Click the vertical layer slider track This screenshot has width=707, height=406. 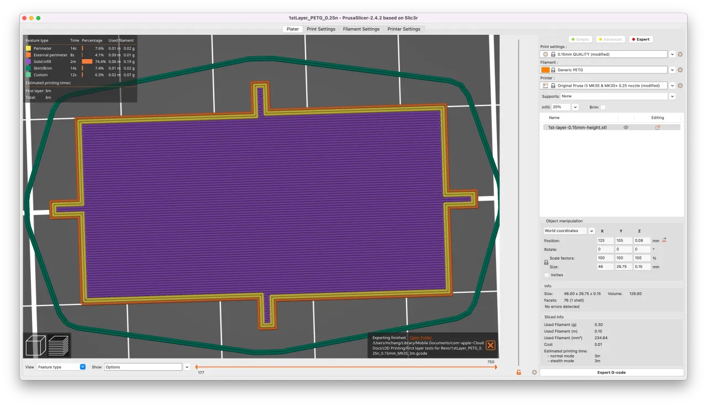click(519, 202)
